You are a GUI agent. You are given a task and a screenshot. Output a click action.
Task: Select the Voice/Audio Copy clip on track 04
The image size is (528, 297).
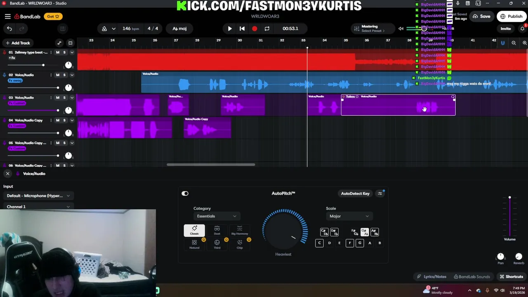207,128
